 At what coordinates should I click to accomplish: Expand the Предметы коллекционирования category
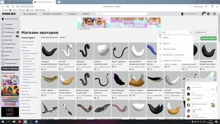(37, 95)
